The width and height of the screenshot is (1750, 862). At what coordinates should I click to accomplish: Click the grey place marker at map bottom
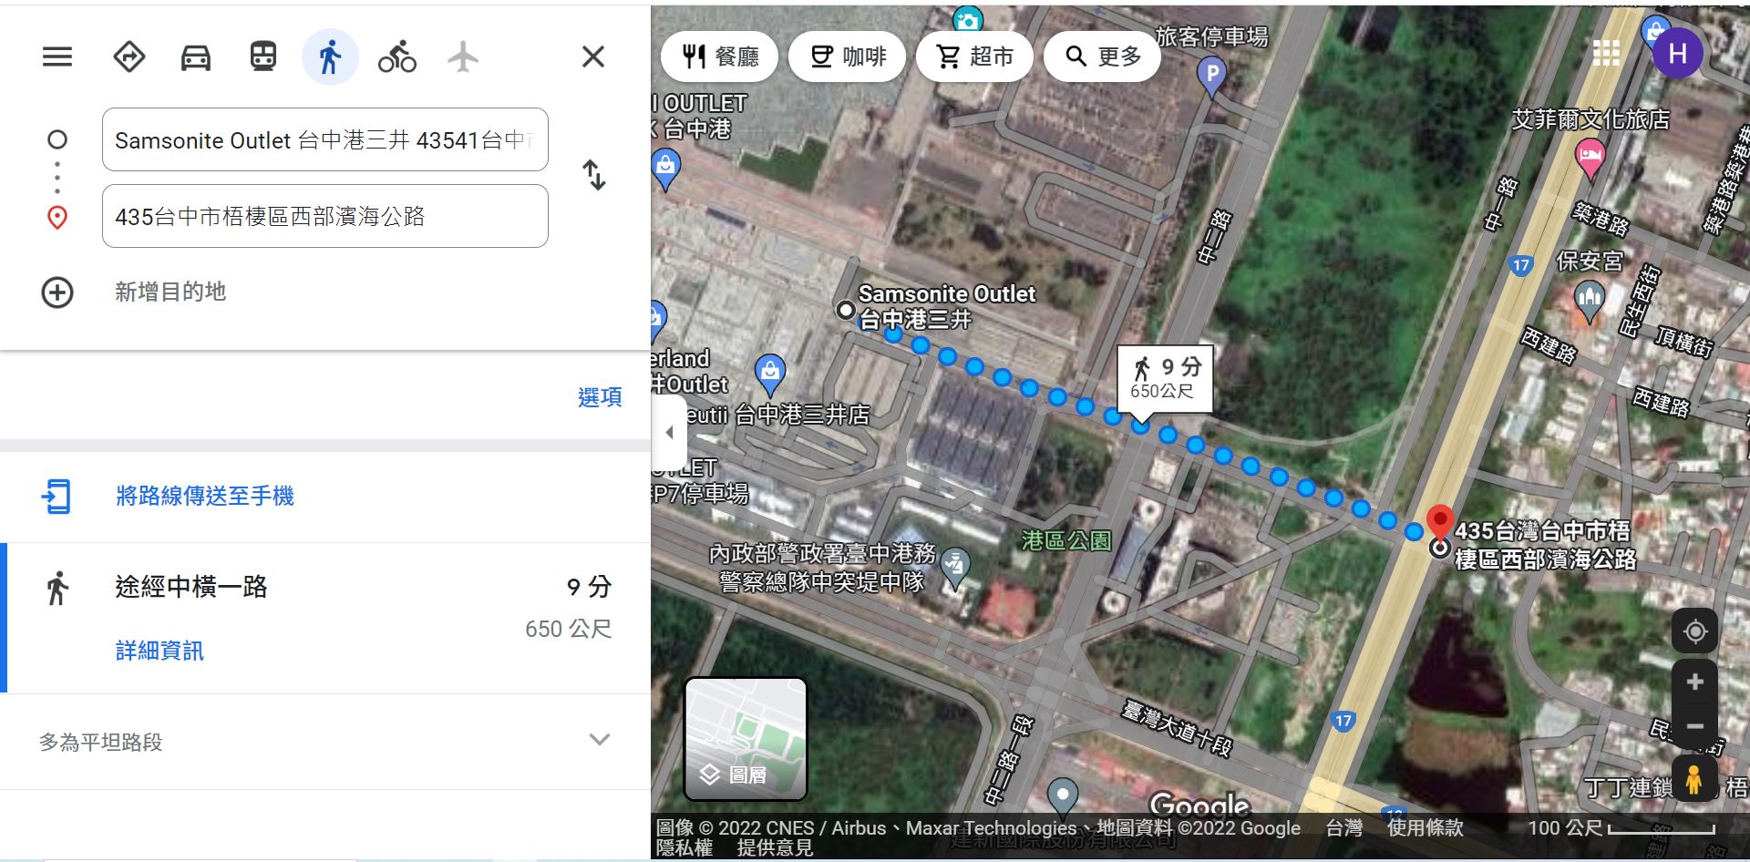(1063, 797)
